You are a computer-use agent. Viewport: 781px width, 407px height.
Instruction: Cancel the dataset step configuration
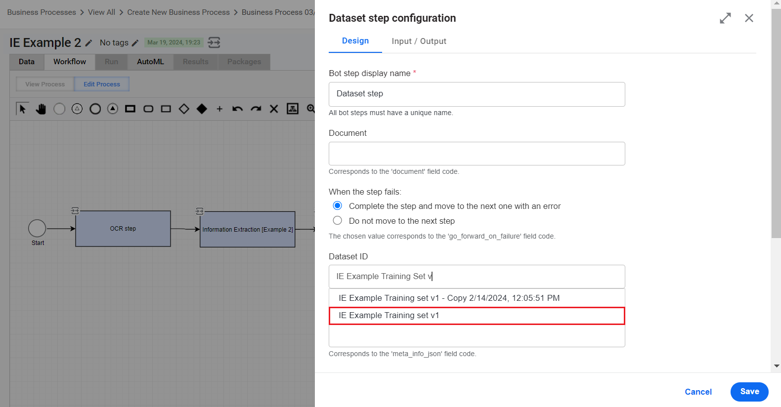click(698, 392)
